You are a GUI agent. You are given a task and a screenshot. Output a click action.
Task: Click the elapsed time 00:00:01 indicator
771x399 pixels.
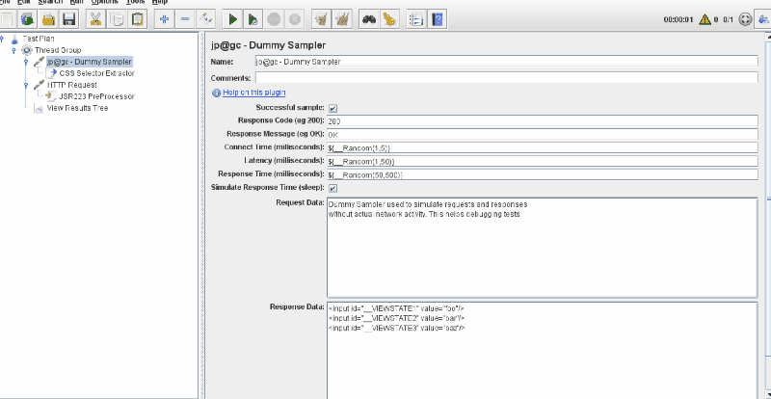coord(678,19)
